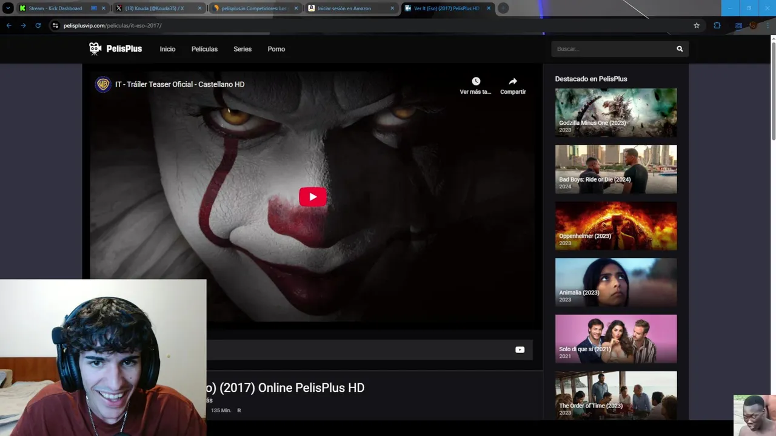This screenshot has width=776, height=436.
Task: Go forward in browser history
Action: 23,25
